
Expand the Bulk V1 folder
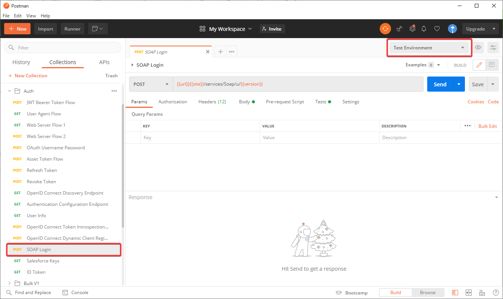coord(9,283)
